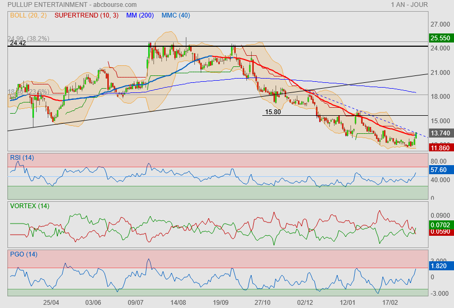The image size is (454, 308).
Task: Select the VORTEX (14) panel title
Action: point(30,206)
